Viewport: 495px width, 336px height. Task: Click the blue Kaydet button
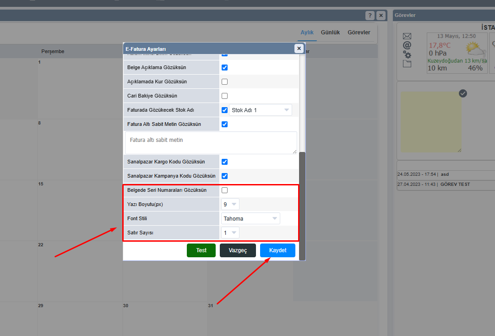[277, 250]
